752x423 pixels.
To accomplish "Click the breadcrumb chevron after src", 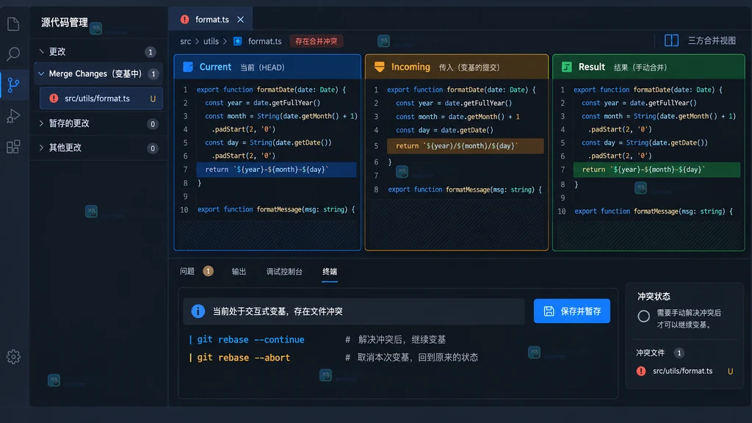I will click(x=197, y=41).
